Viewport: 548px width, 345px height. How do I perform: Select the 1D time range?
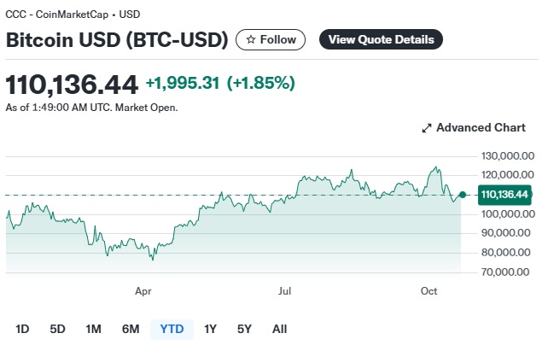tap(23, 329)
